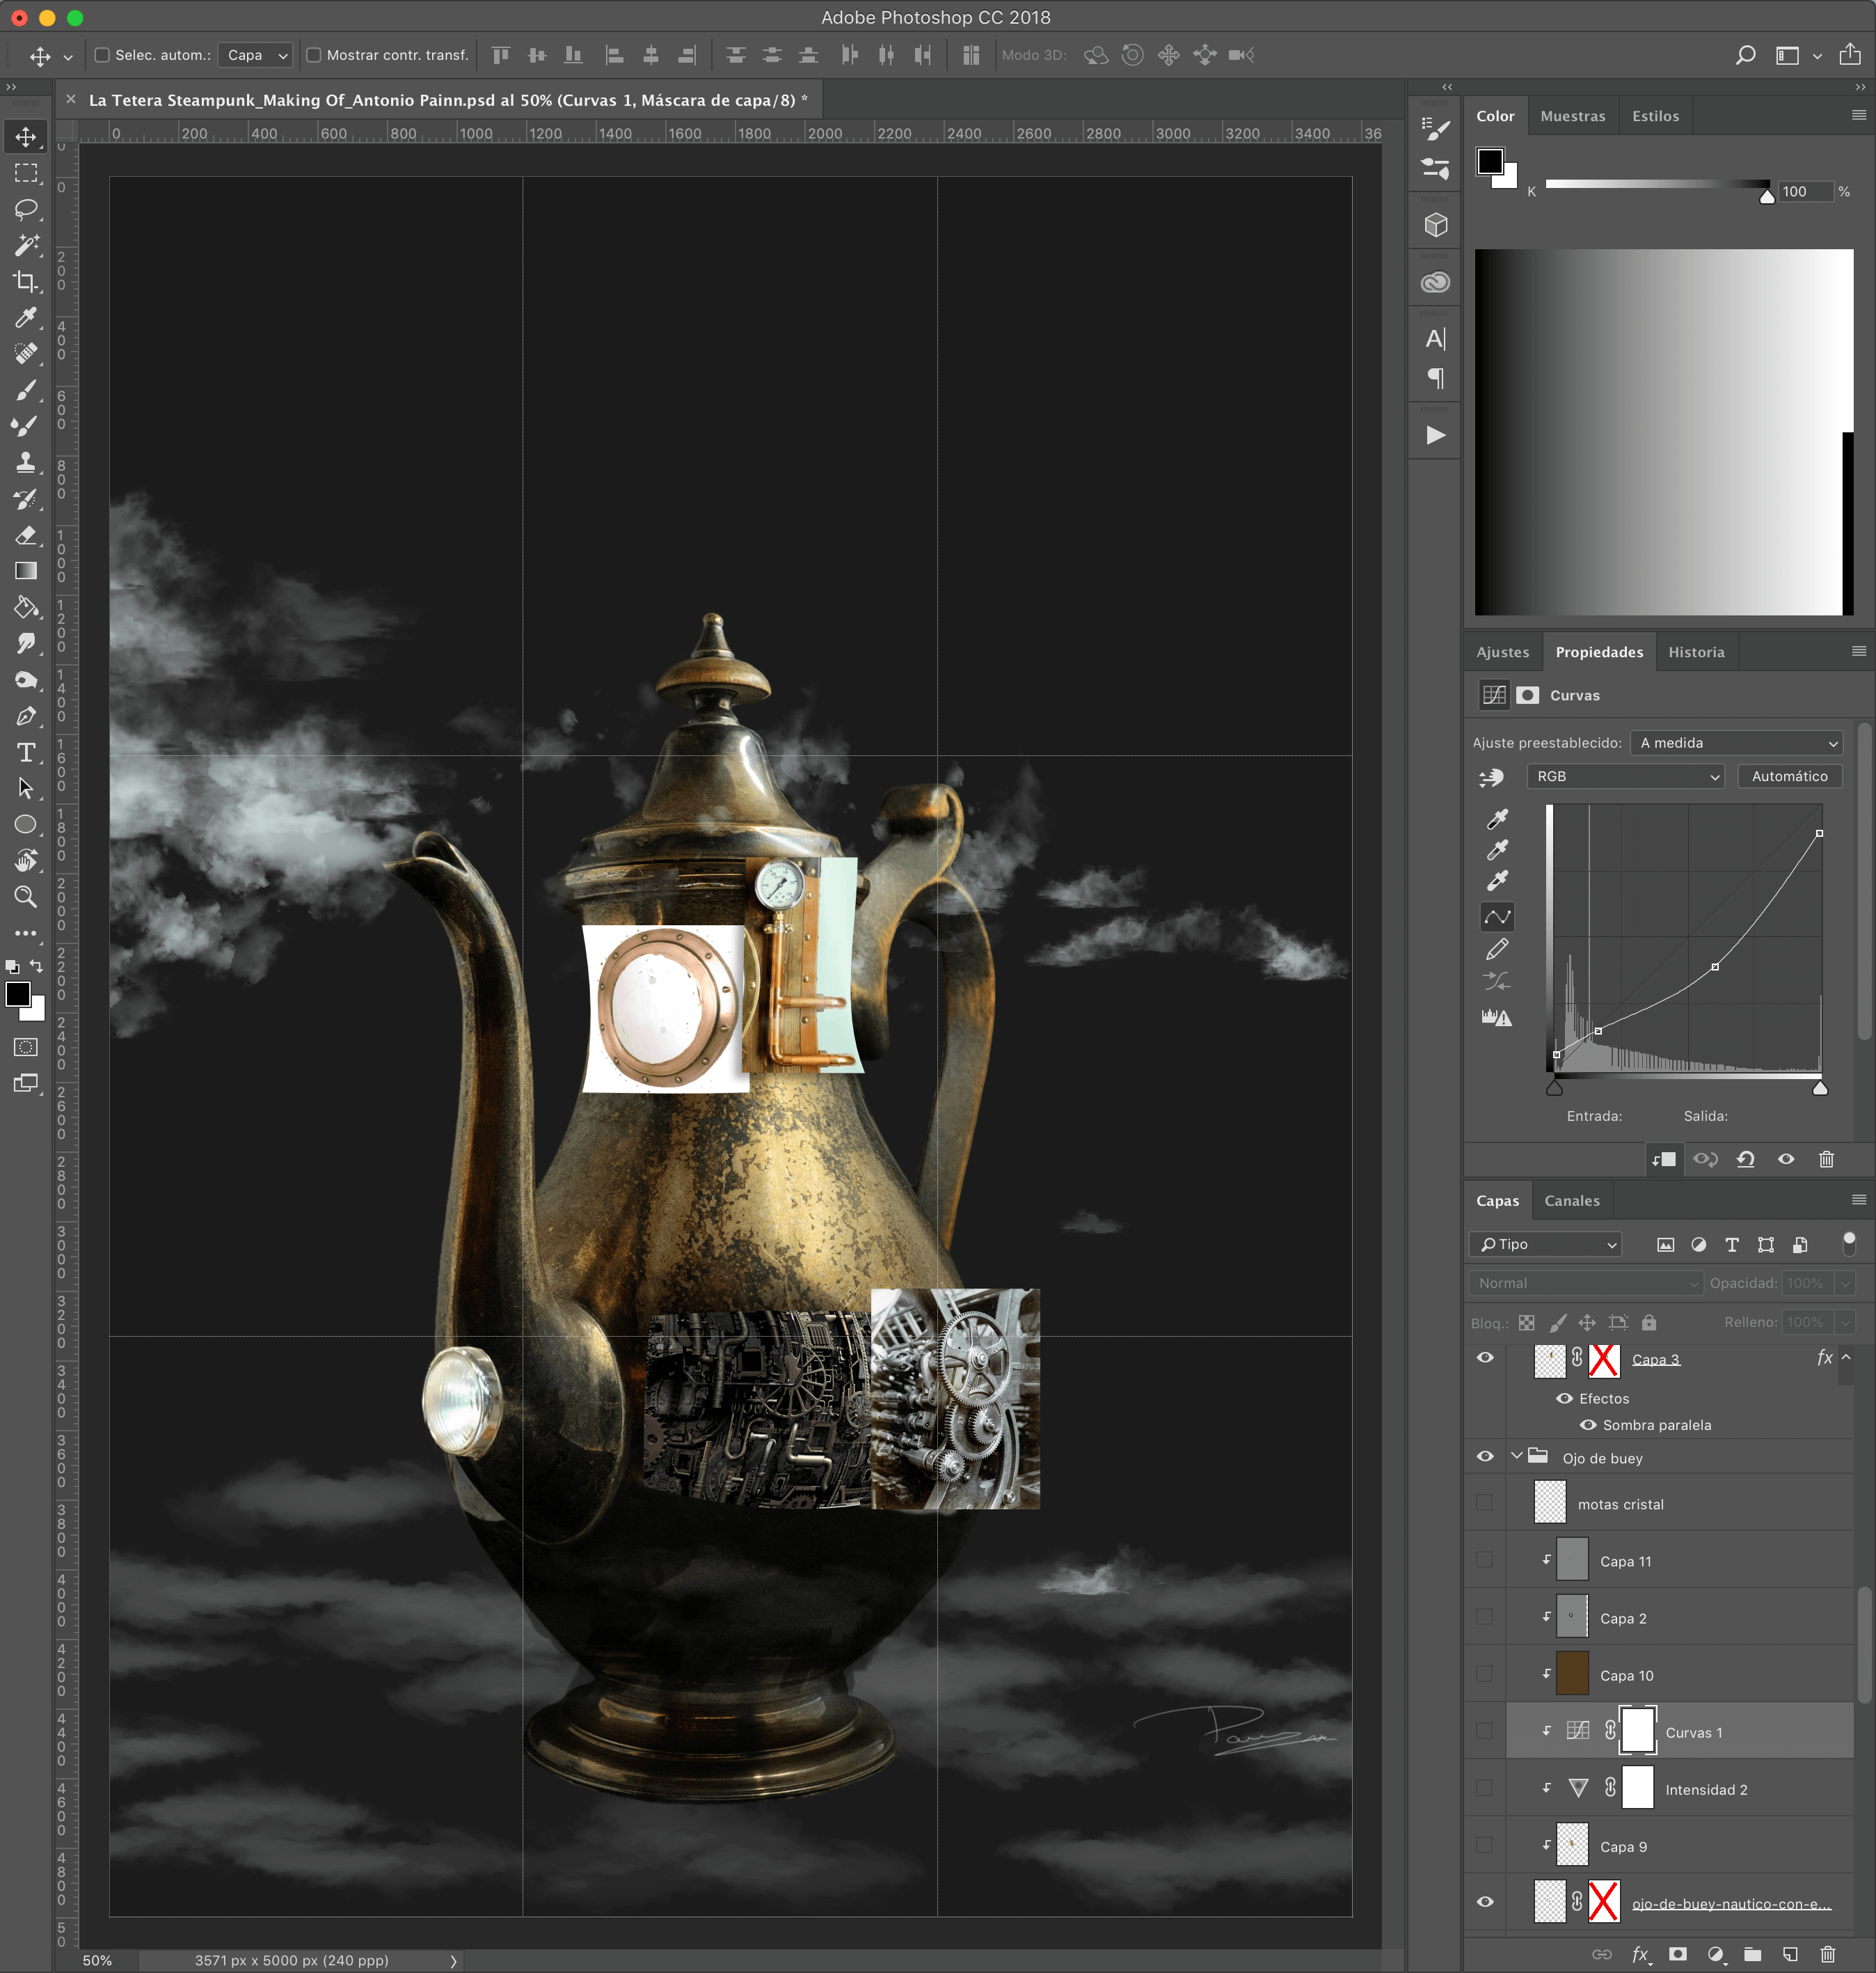This screenshot has height=1973, width=1876.
Task: Select the Rectangular Marquee tool
Action: pyautogui.click(x=26, y=173)
